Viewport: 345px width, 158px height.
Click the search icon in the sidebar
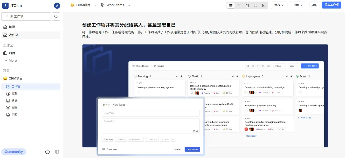click(x=56, y=17)
